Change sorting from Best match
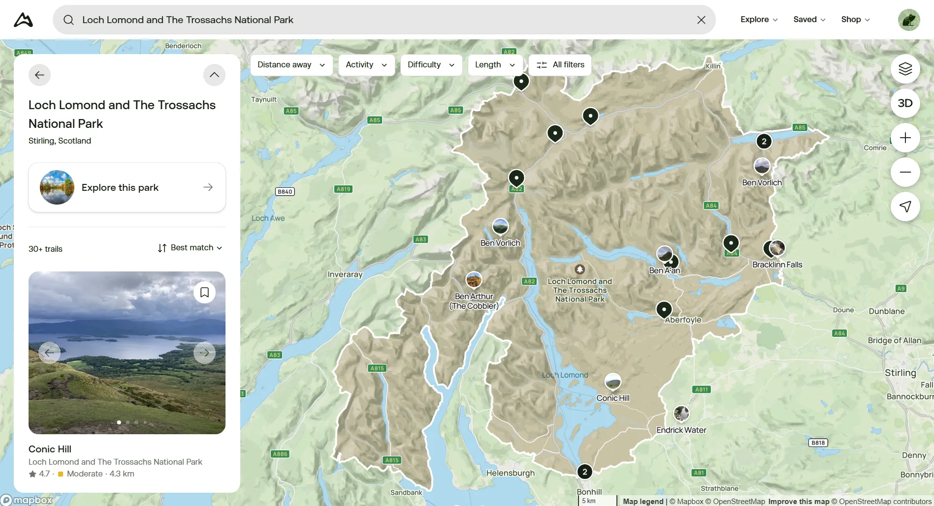 (x=190, y=247)
